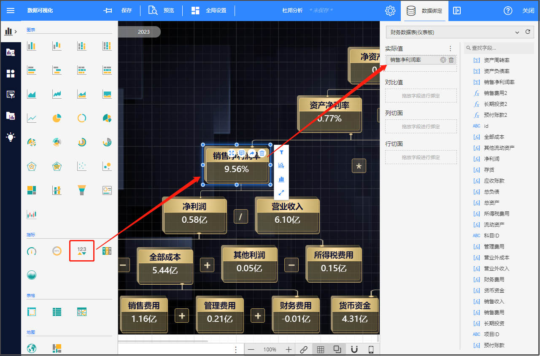
Task: Toggle mobile layout view
Action: click(371, 349)
